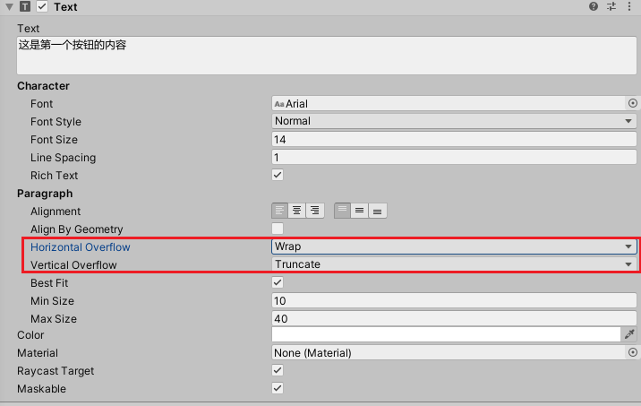Click the Max Size label

pos(54,319)
